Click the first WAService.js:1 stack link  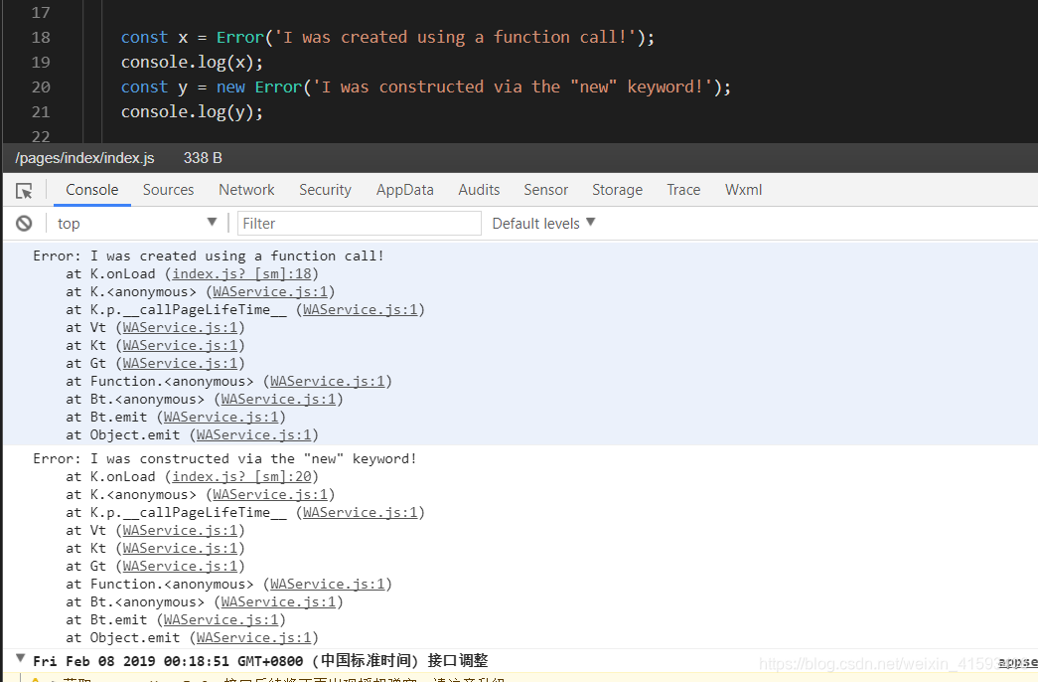click(x=270, y=291)
